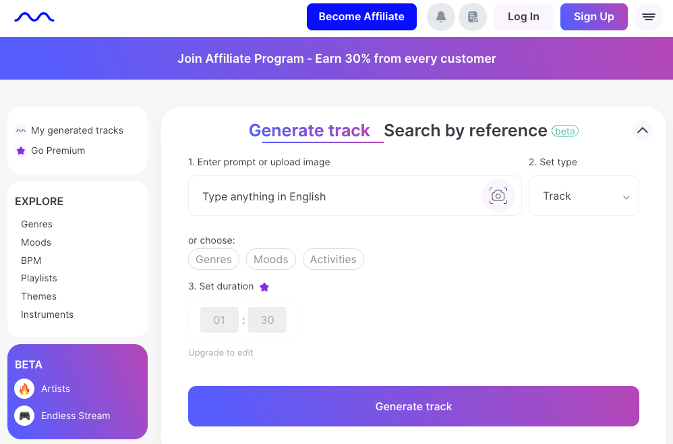The image size is (673, 444).
Task: Click the star icon beside Go Premium
Action: [x=21, y=150]
